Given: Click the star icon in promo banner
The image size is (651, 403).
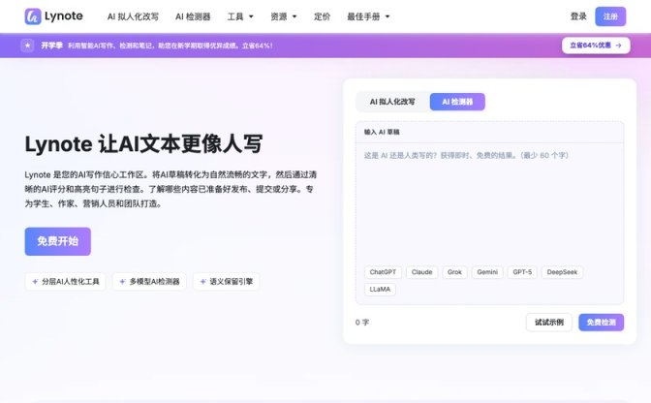Looking at the screenshot, I should point(27,46).
